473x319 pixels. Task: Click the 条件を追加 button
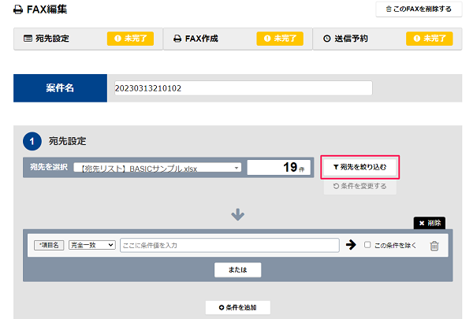pos(238,307)
